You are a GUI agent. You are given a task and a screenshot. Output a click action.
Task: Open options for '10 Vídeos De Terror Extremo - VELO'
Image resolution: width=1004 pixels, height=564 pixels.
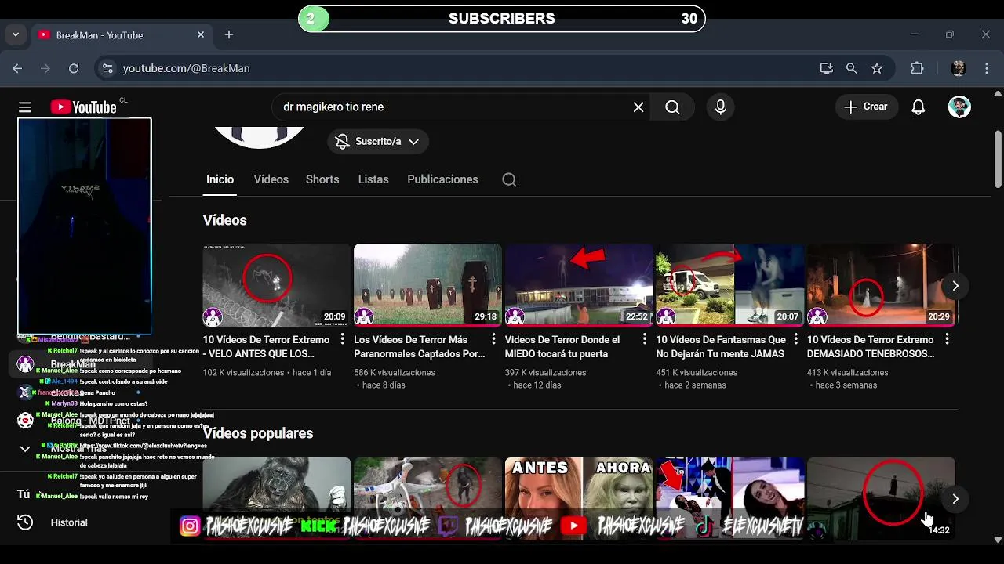tap(342, 339)
